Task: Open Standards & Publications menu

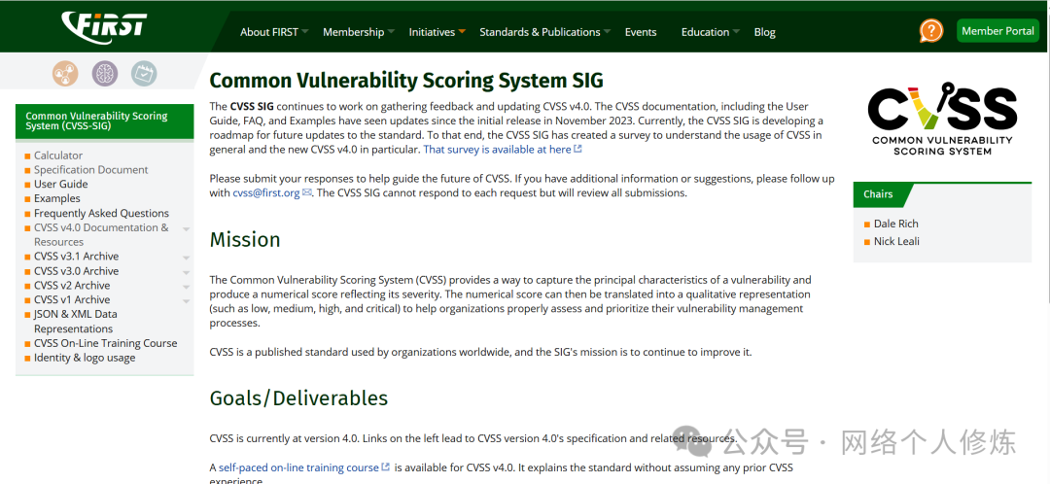Action: click(540, 31)
